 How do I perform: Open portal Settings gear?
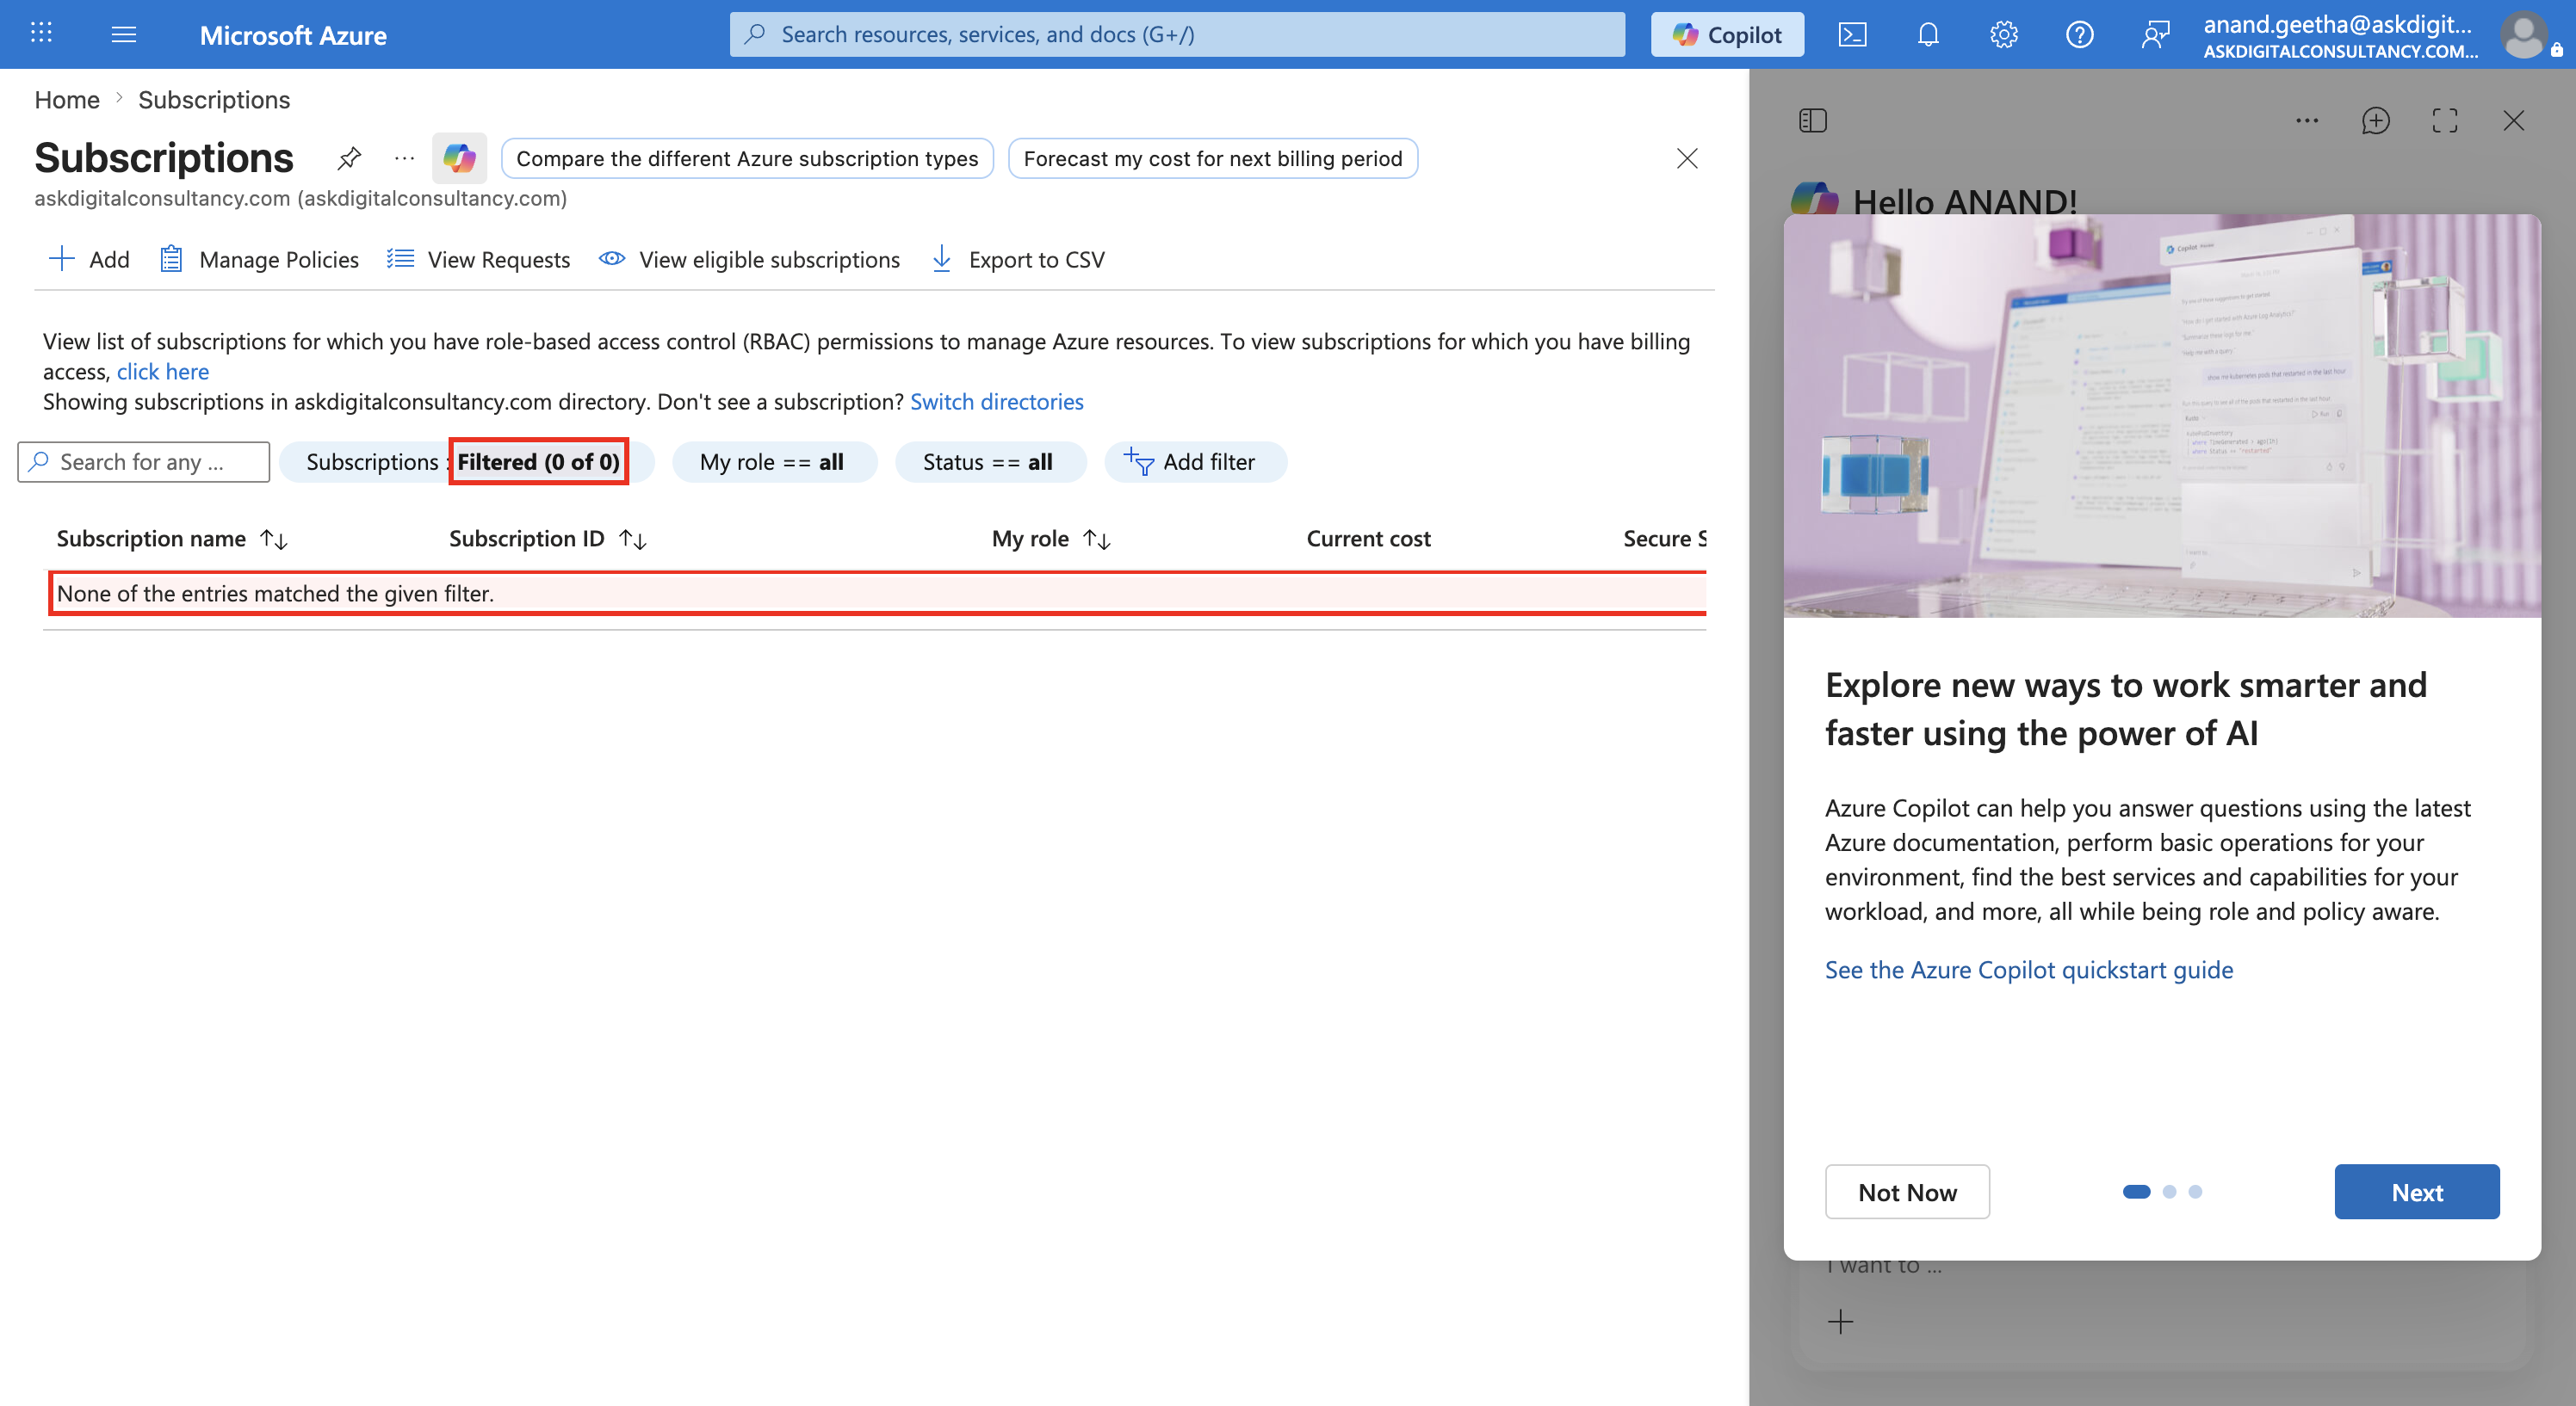(x=2004, y=35)
